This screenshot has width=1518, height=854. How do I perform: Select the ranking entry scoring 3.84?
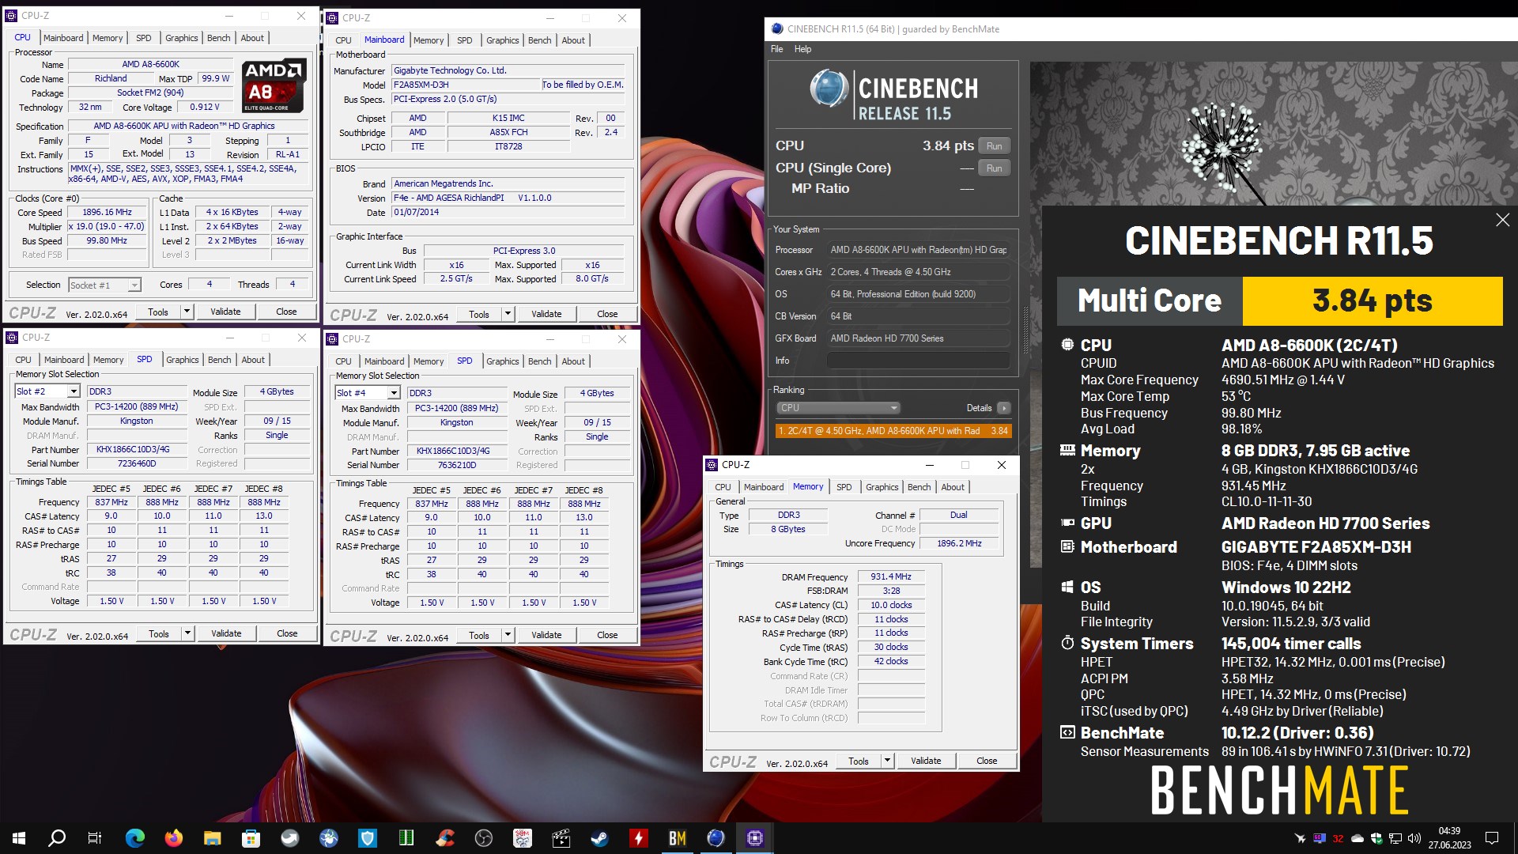tap(893, 431)
